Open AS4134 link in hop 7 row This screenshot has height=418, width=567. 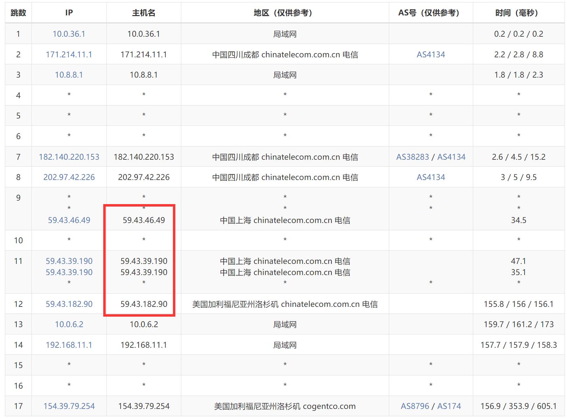tap(451, 157)
